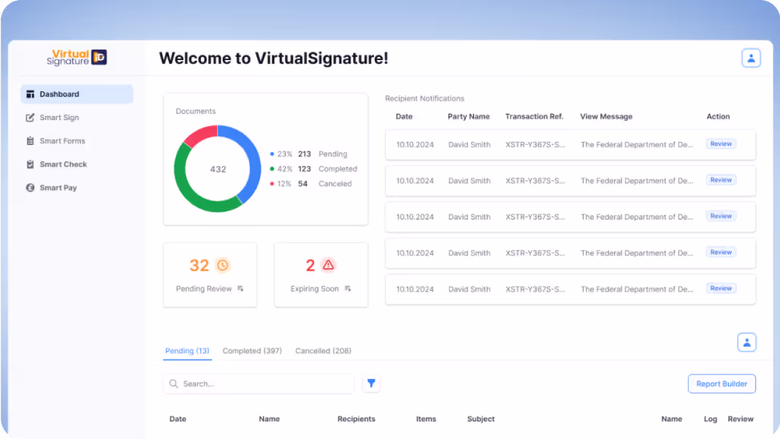Click the Smart Sign pencil icon

click(30, 118)
